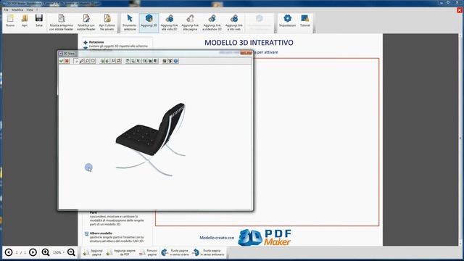Click the Modello creato con text

tap(217, 238)
